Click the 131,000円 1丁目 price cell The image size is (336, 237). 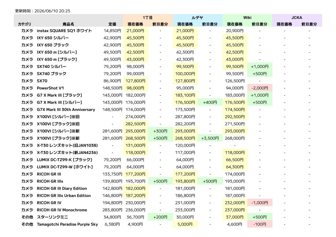(x=136, y=145)
